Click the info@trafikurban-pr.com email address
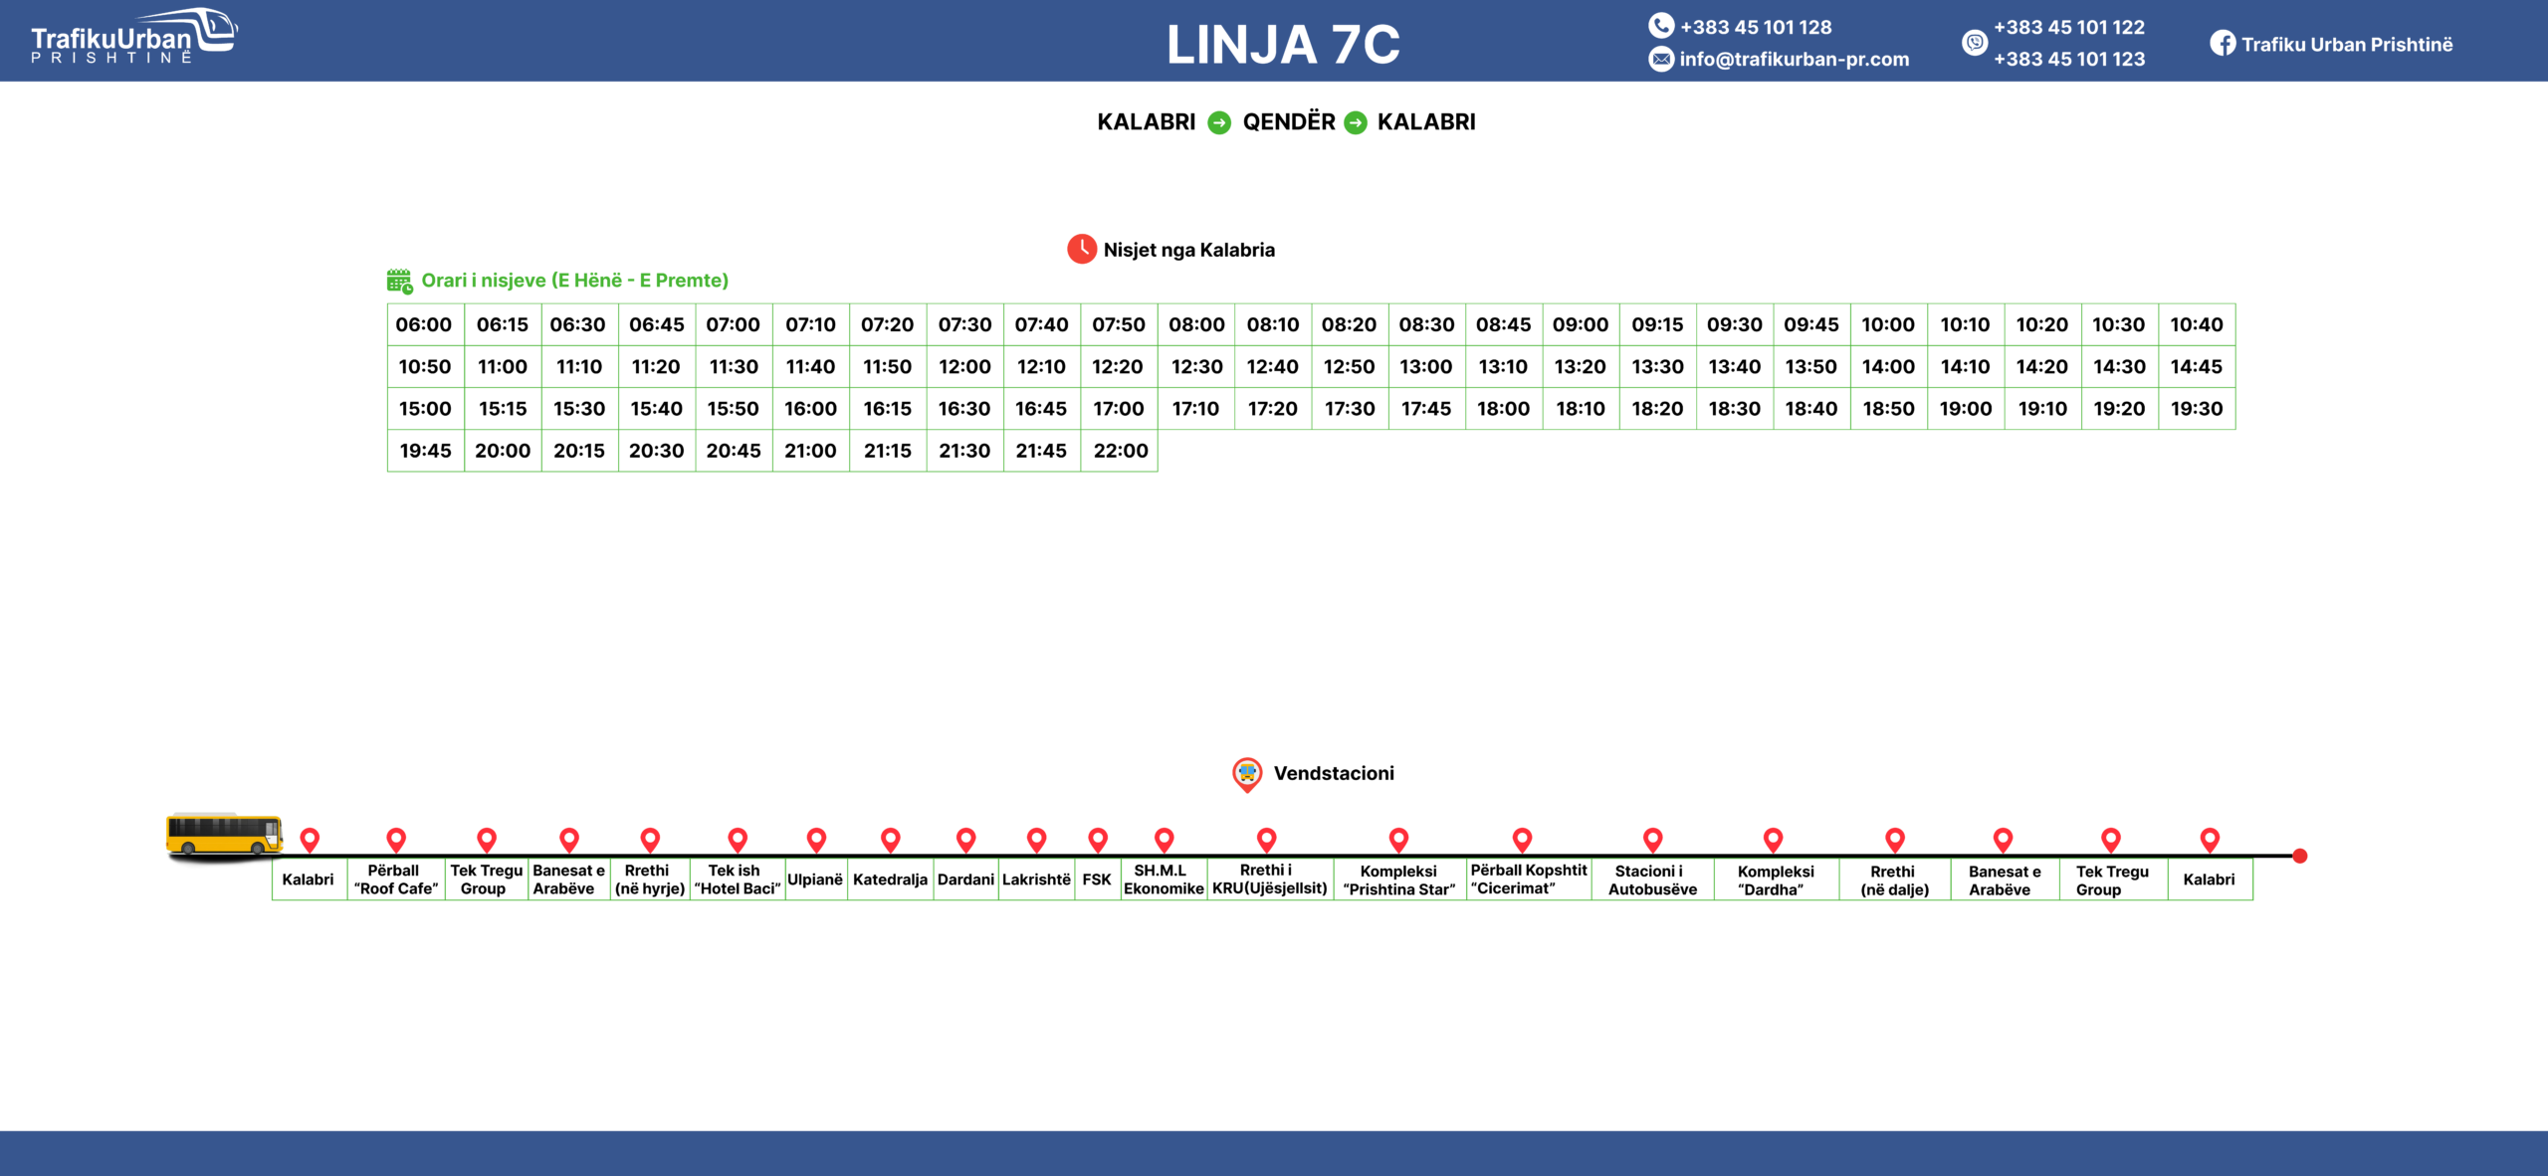Screen dimensions: 2548x1176 [x=1795, y=59]
